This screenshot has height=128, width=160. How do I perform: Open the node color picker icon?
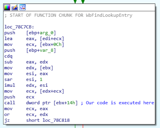pos(7,7)
